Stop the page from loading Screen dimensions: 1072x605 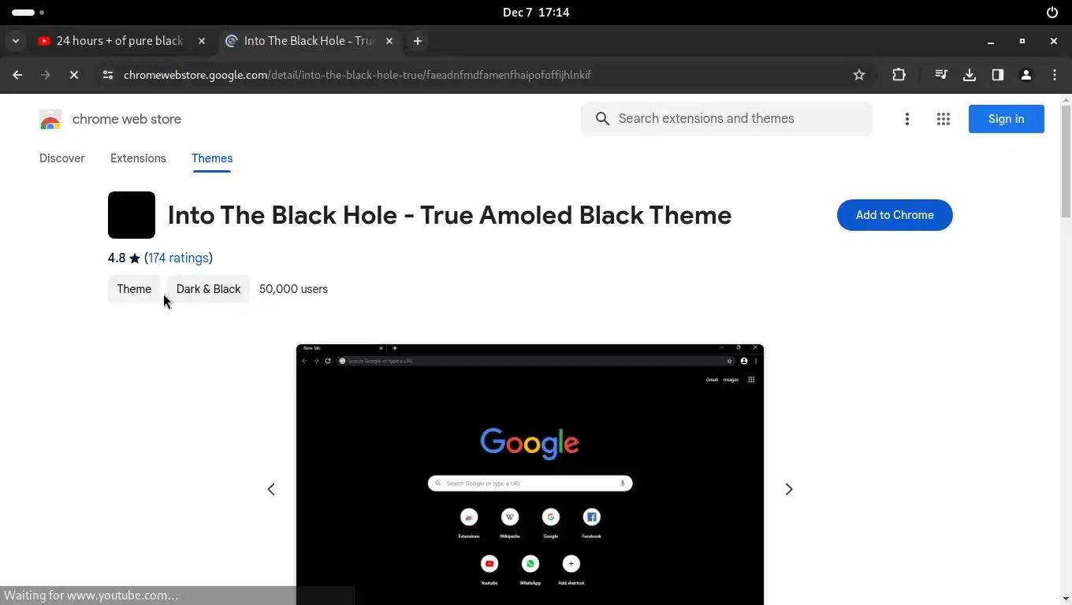point(74,75)
